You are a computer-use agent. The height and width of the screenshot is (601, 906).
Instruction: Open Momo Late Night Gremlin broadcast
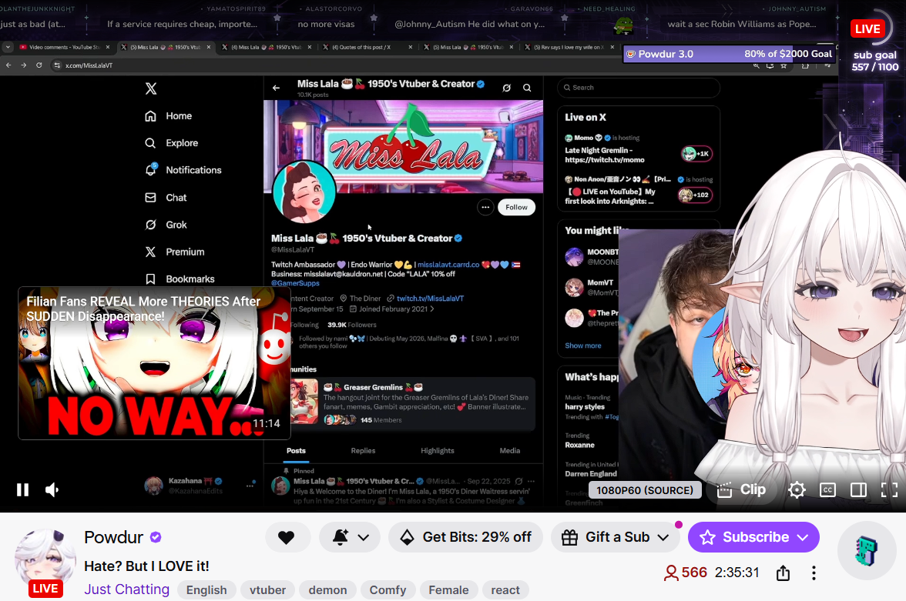point(639,149)
